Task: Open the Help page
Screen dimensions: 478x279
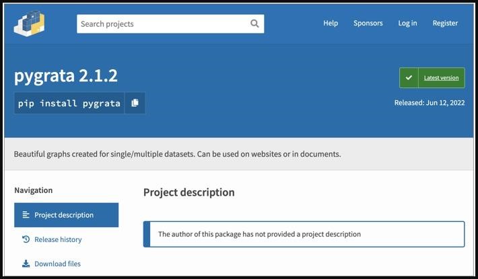Action: click(x=331, y=23)
